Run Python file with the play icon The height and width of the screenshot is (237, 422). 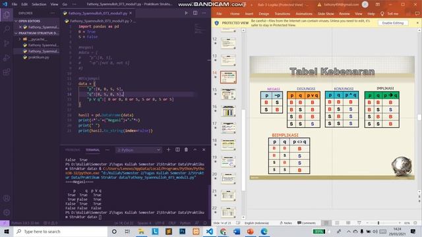186,13
